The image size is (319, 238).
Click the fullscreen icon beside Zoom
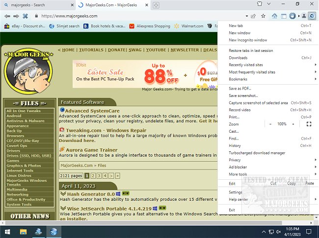(x=308, y=124)
